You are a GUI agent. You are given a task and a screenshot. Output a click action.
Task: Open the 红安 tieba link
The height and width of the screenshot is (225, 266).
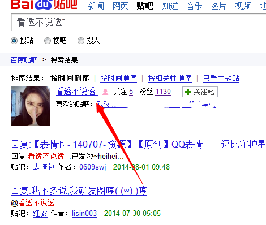pos(40,214)
